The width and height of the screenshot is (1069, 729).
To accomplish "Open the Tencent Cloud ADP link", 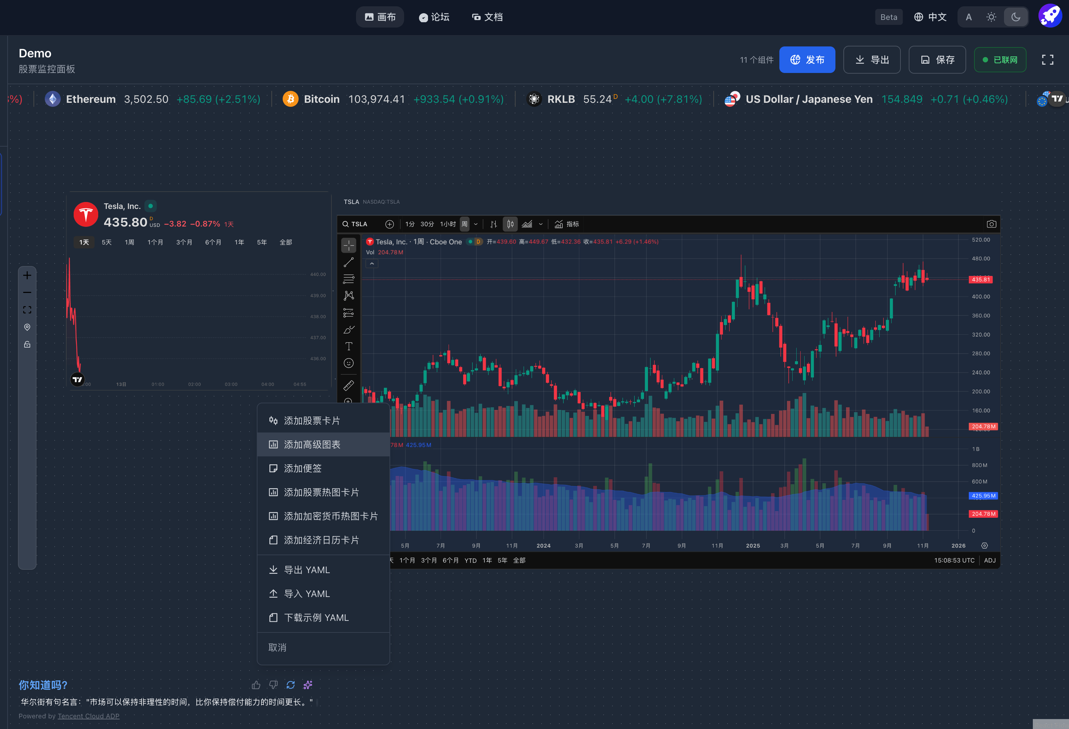I will (88, 716).
